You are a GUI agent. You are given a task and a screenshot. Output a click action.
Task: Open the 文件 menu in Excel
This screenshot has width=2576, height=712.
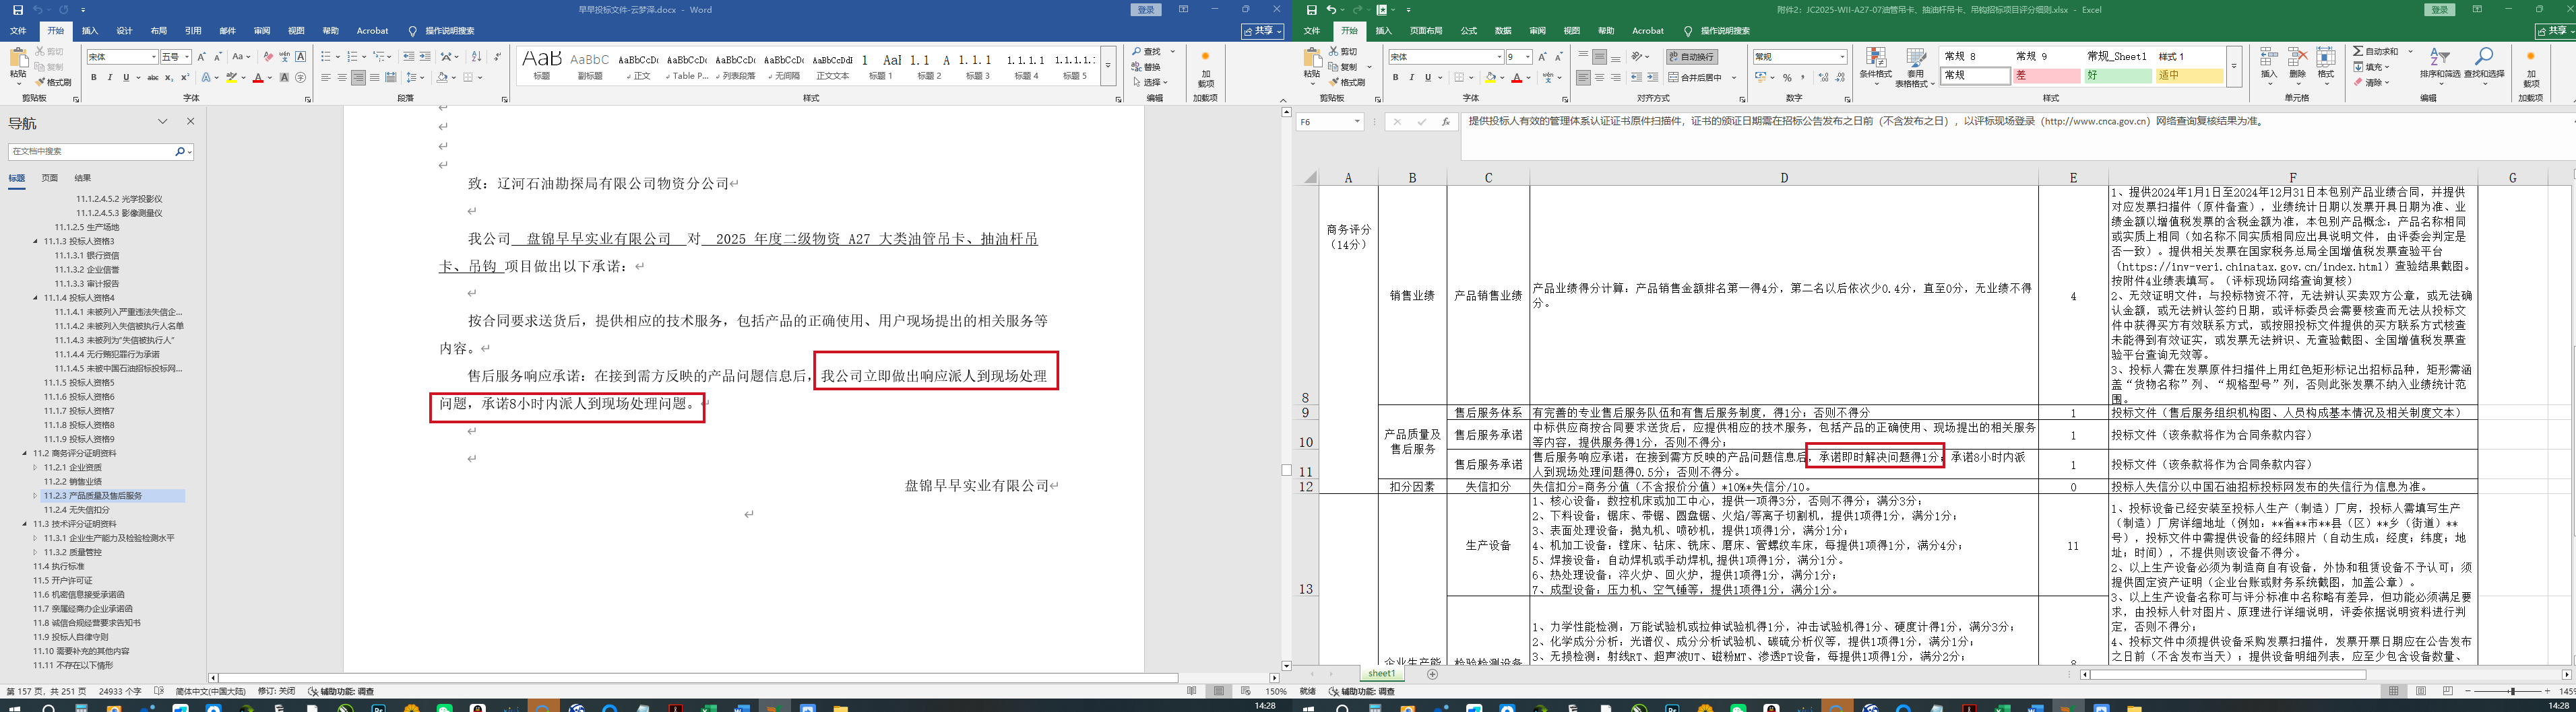tap(1312, 31)
